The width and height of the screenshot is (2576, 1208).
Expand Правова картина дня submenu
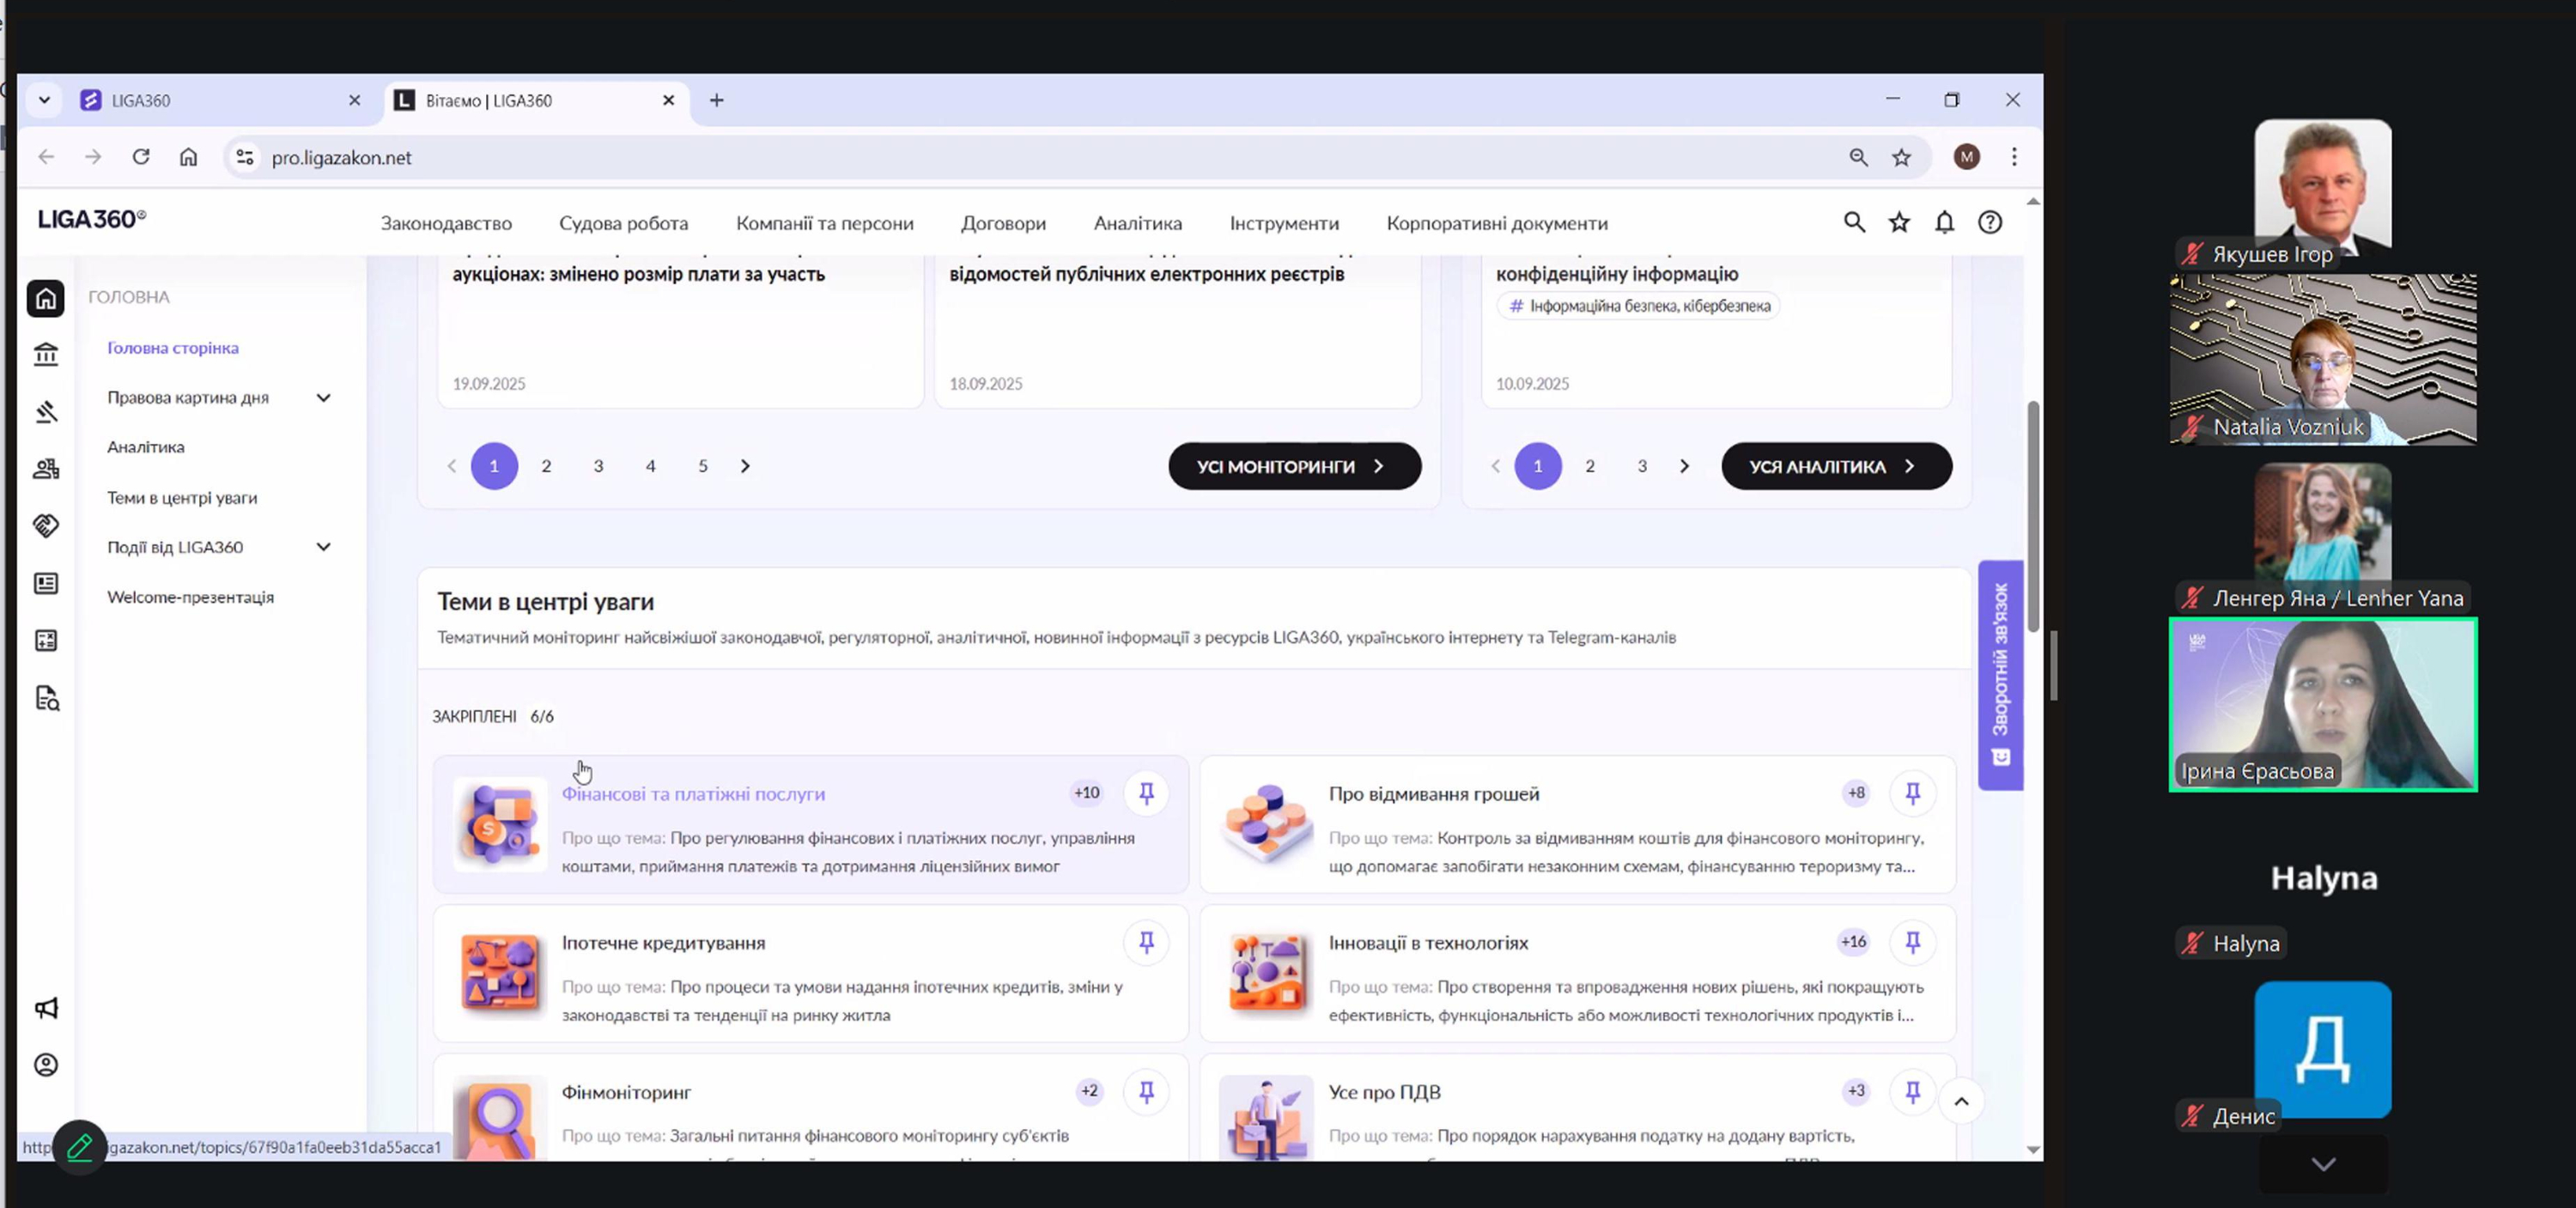(323, 398)
